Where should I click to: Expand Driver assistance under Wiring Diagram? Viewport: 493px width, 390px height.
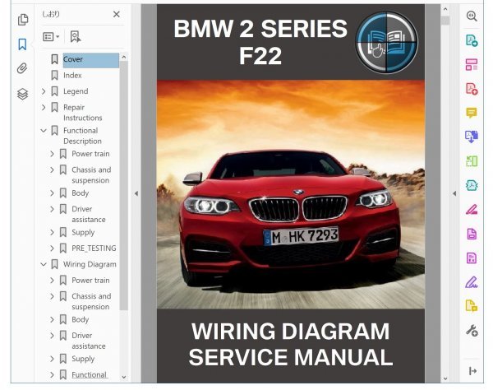point(53,336)
